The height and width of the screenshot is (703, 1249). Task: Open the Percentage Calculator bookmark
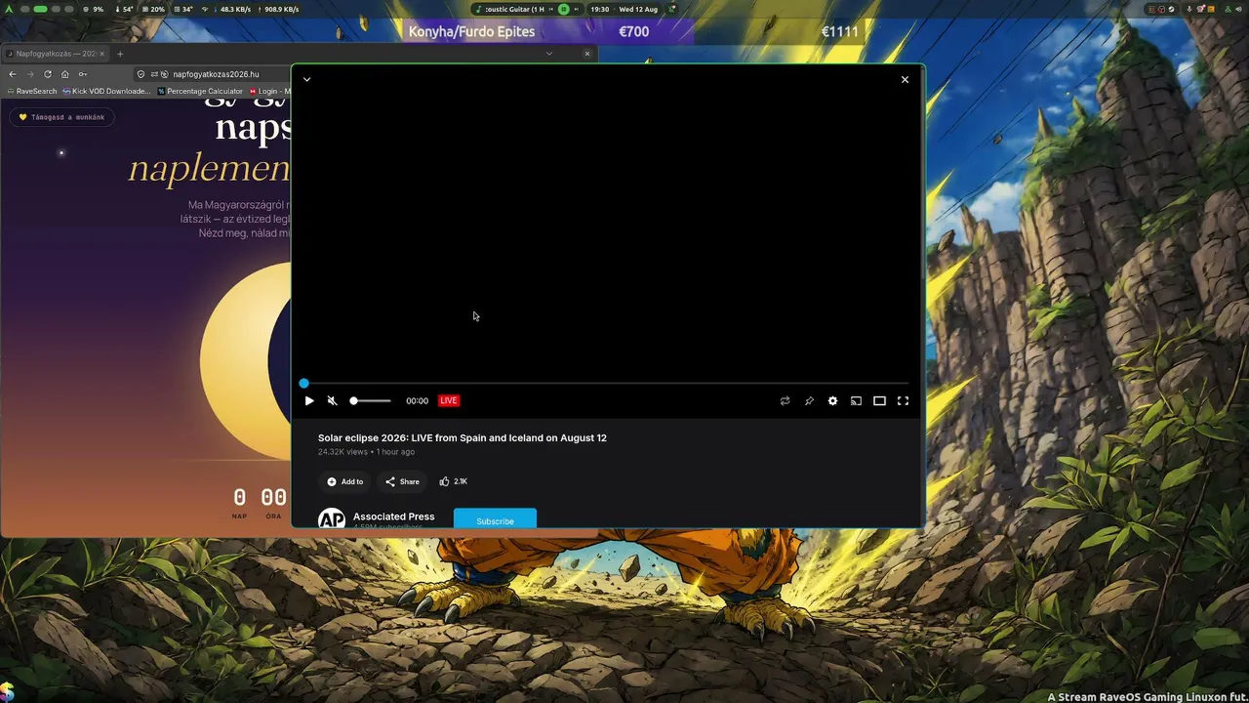[x=200, y=91]
